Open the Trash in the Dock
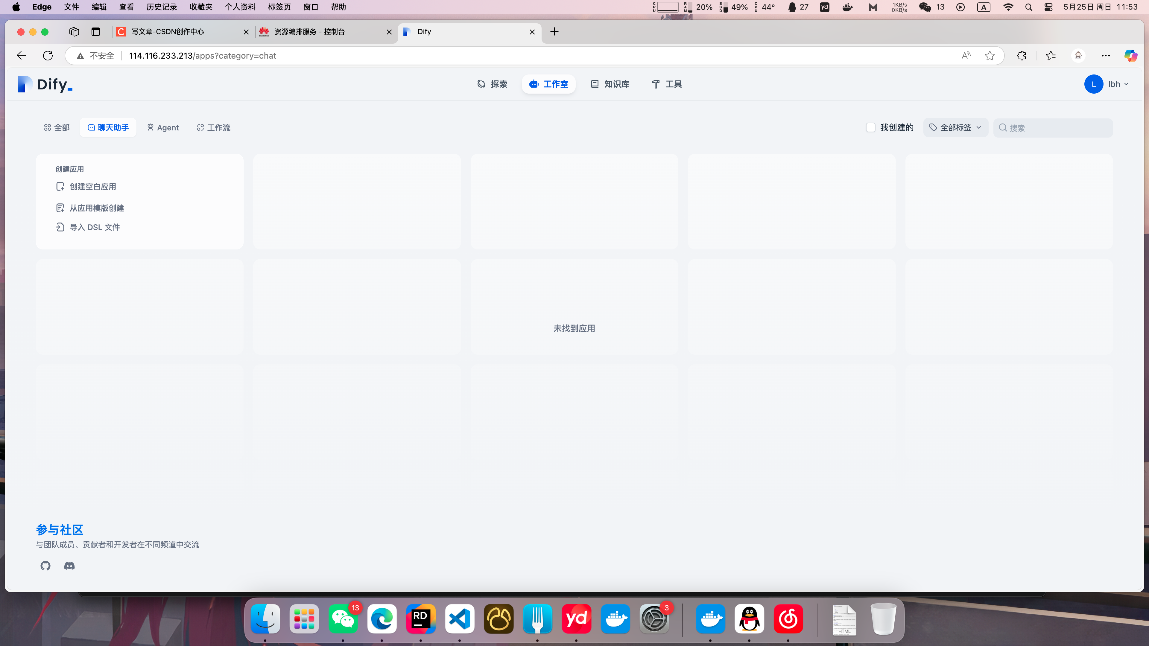Screen dimensions: 1149x646 click(883, 618)
